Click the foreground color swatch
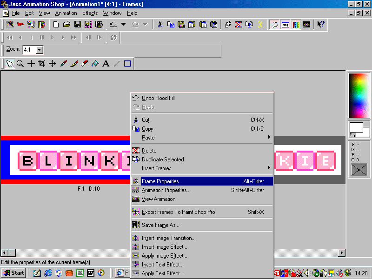This screenshot has height=279, width=372. tap(356, 127)
